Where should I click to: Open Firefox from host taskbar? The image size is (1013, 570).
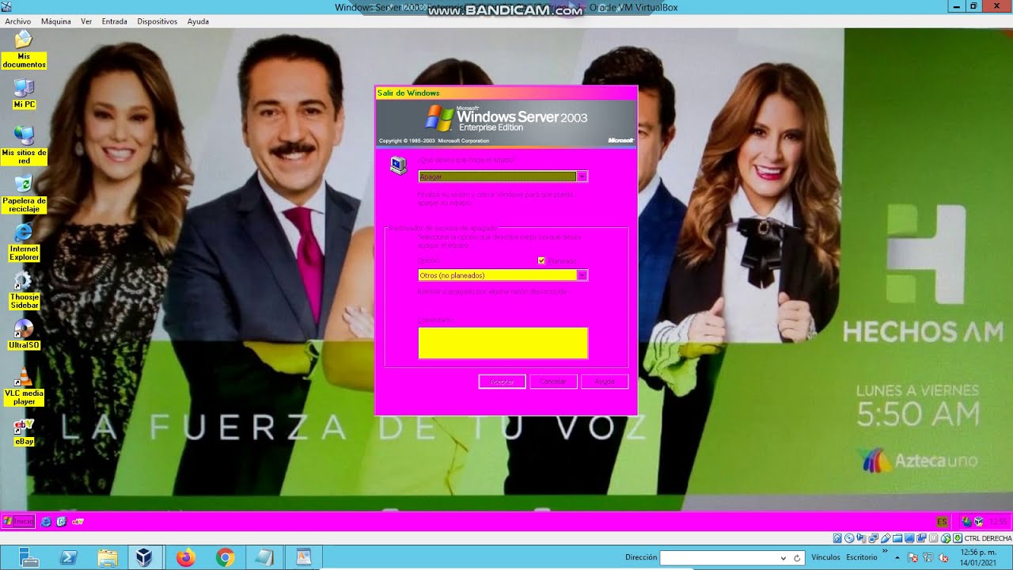coord(186,557)
